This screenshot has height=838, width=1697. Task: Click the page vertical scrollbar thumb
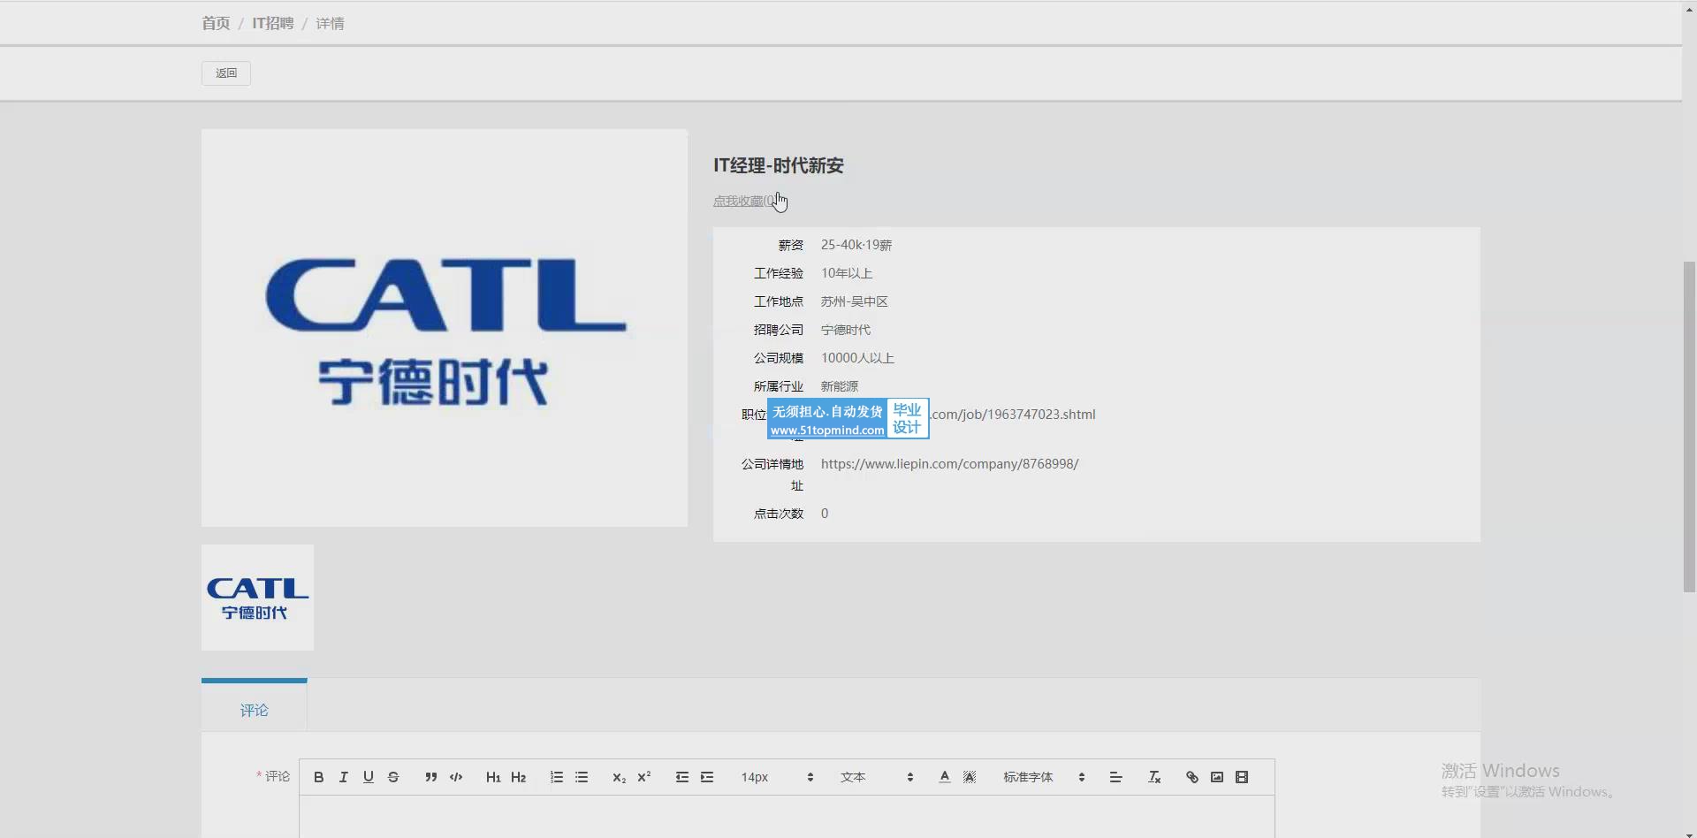(1689, 426)
